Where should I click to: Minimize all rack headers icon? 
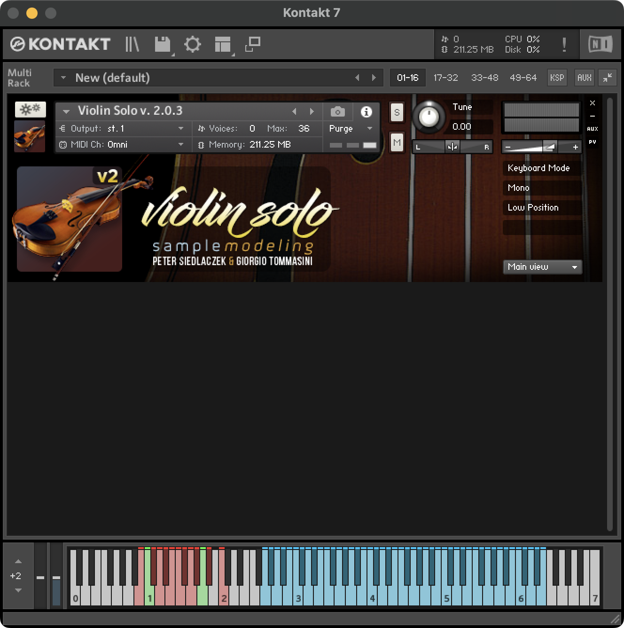click(x=608, y=78)
